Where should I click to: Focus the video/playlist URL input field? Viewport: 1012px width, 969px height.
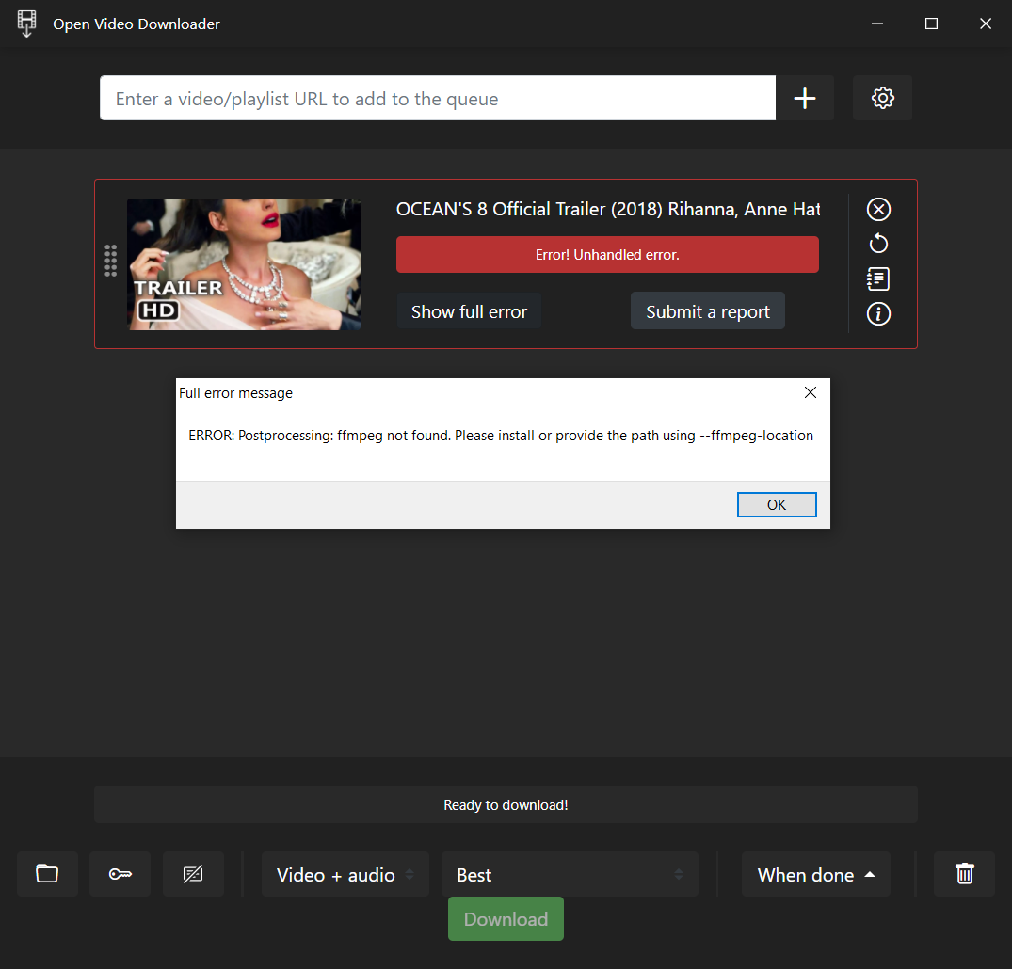pos(438,98)
